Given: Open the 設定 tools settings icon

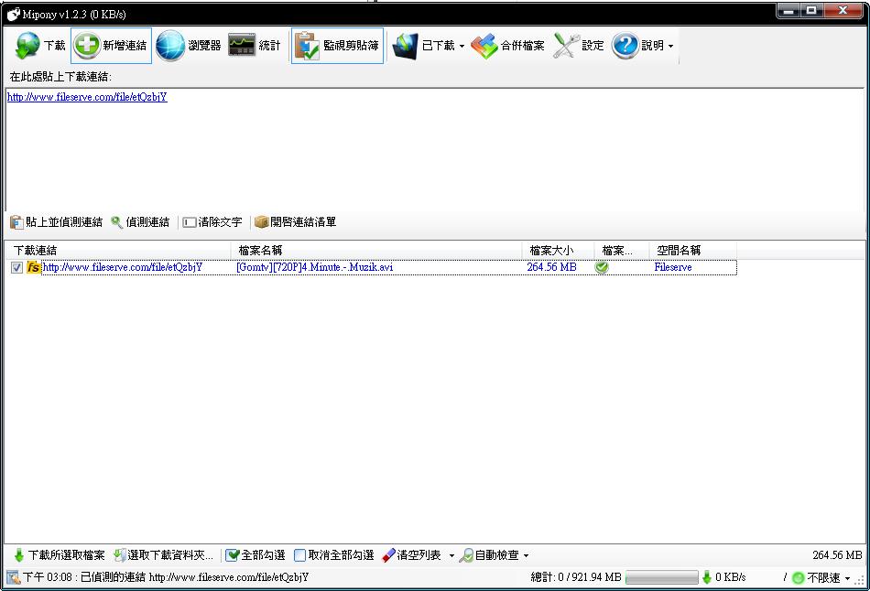Looking at the screenshot, I should pos(566,46).
